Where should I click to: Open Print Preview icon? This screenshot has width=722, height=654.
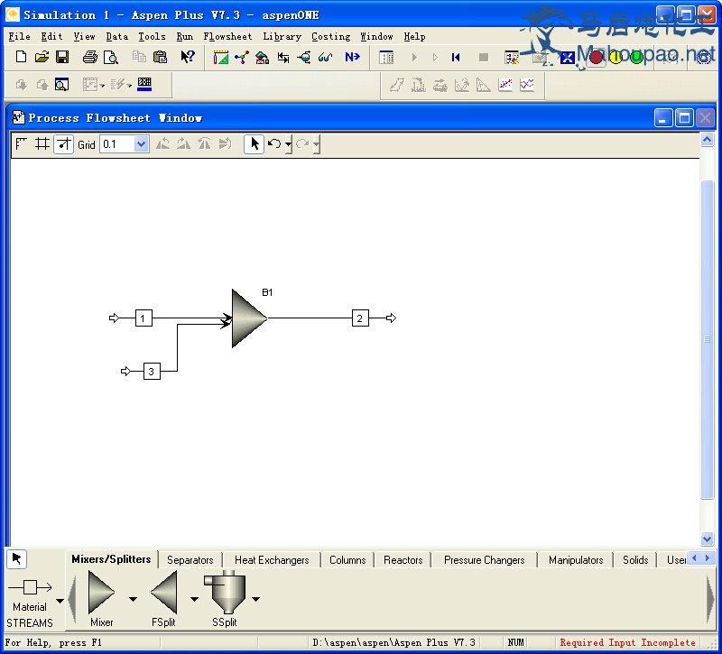click(111, 57)
